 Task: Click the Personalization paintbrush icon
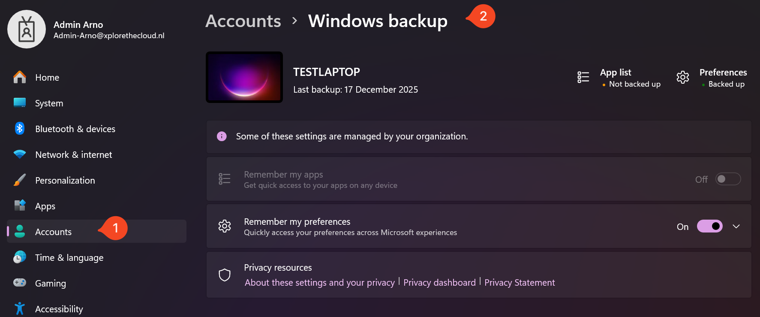point(20,180)
